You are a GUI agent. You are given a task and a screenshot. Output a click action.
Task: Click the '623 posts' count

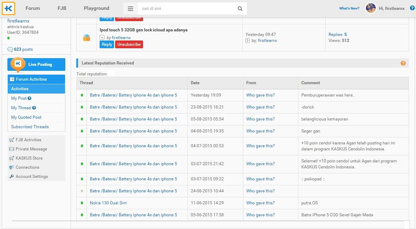click(x=23, y=49)
